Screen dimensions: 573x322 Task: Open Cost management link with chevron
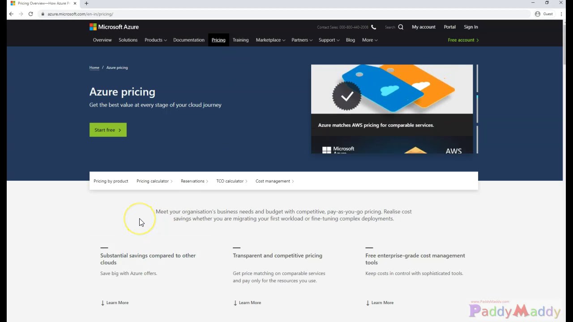coord(275,181)
